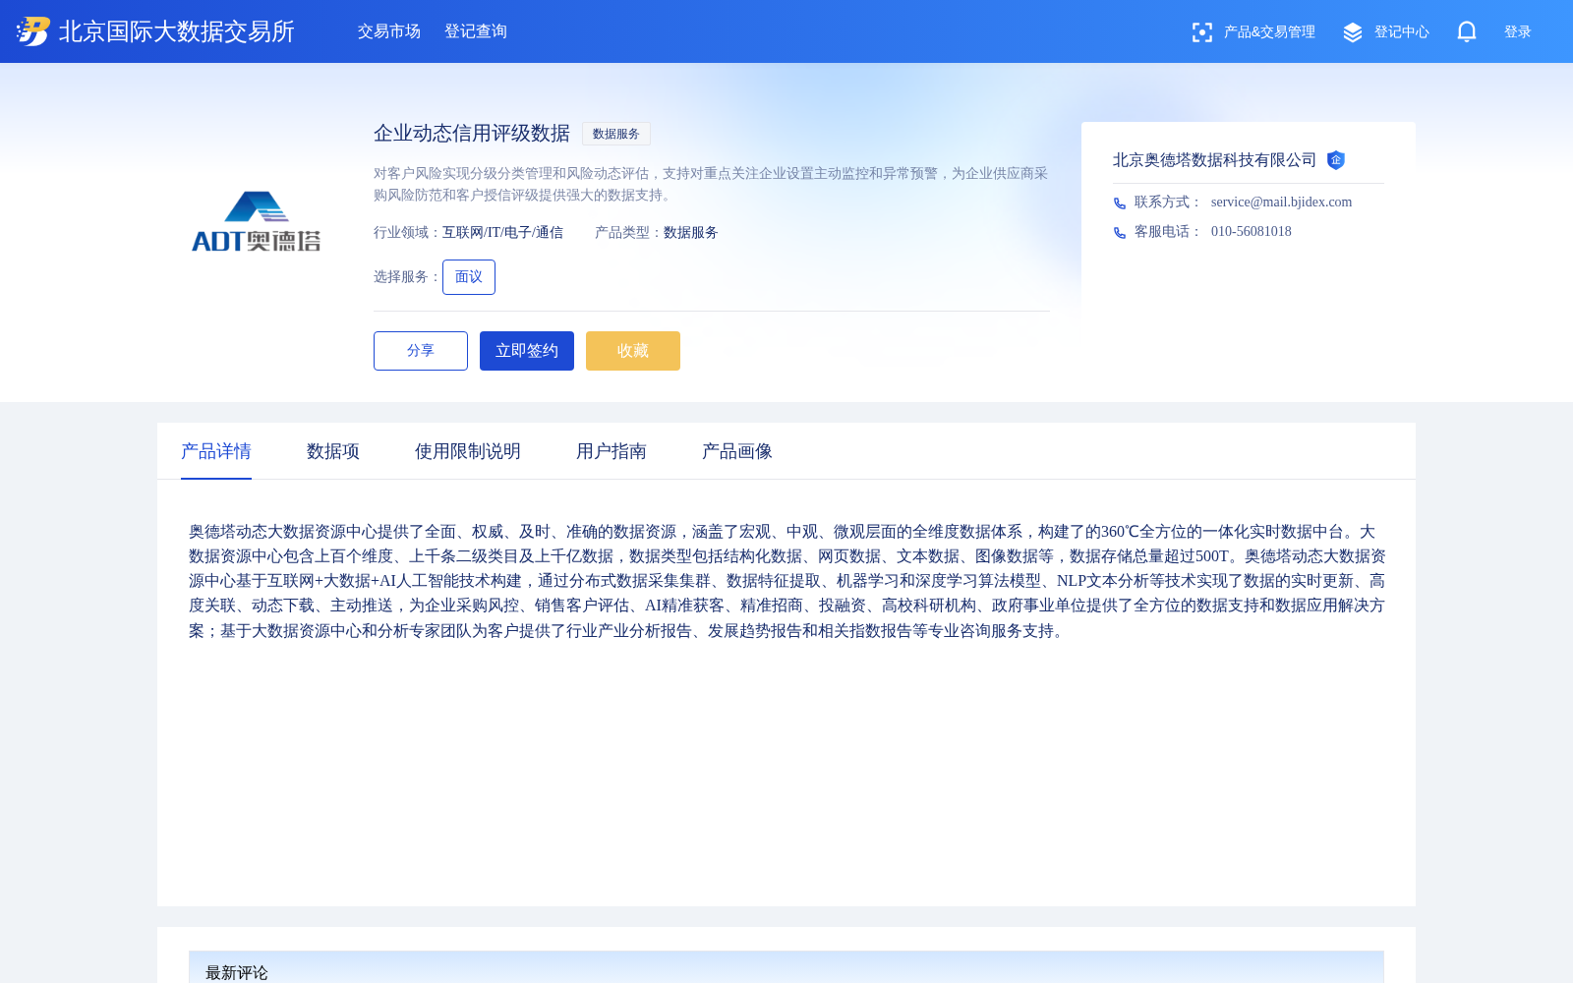Image resolution: width=1573 pixels, height=983 pixels.
Task: Click the 收藏 favorite button
Action: (633, 351)
